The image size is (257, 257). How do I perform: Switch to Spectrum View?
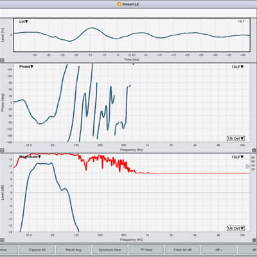[110, 250]
